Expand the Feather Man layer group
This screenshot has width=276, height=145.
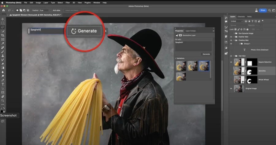coord(234,36)
